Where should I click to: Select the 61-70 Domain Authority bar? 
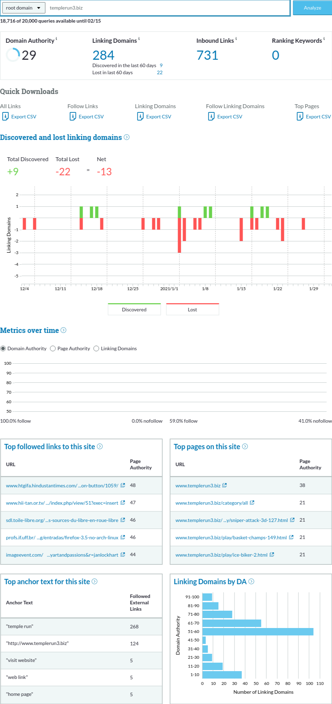coord(232,623)
